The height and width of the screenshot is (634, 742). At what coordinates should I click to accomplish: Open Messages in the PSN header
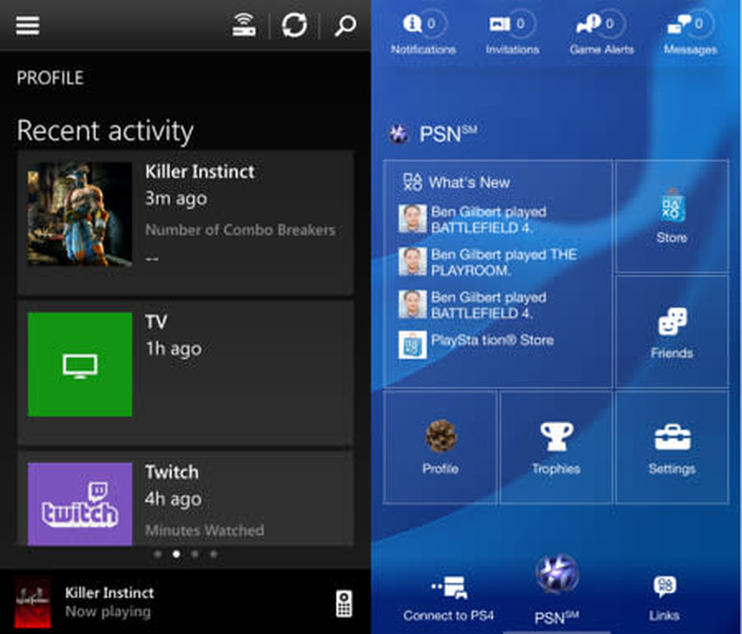click(x=692, y=33)
